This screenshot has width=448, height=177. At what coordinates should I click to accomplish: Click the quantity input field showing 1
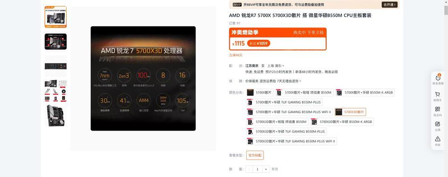257,169
